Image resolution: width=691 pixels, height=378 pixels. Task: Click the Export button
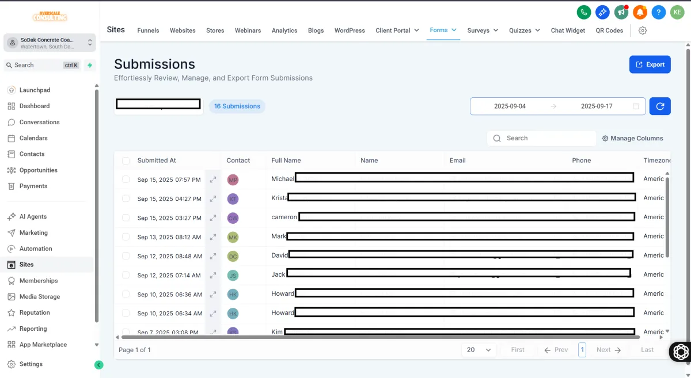[650, 64]
